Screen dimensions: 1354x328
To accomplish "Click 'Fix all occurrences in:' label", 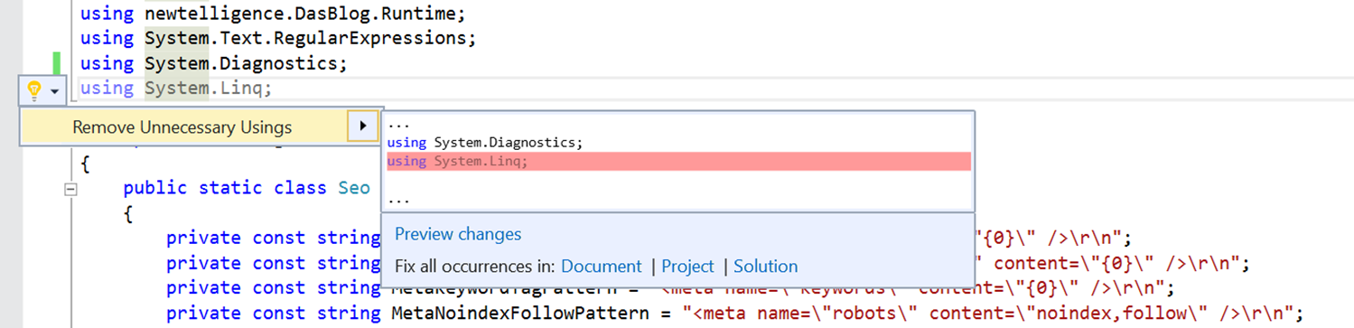I will pos(475,267).
